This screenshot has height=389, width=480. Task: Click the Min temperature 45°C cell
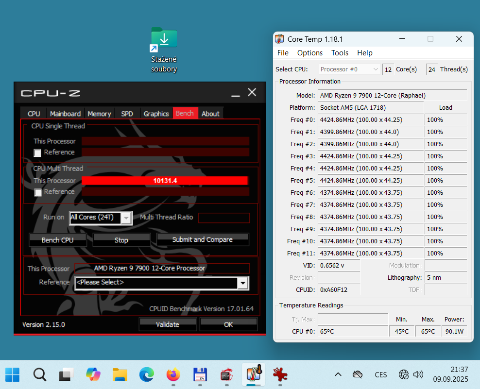coord(402,332)
